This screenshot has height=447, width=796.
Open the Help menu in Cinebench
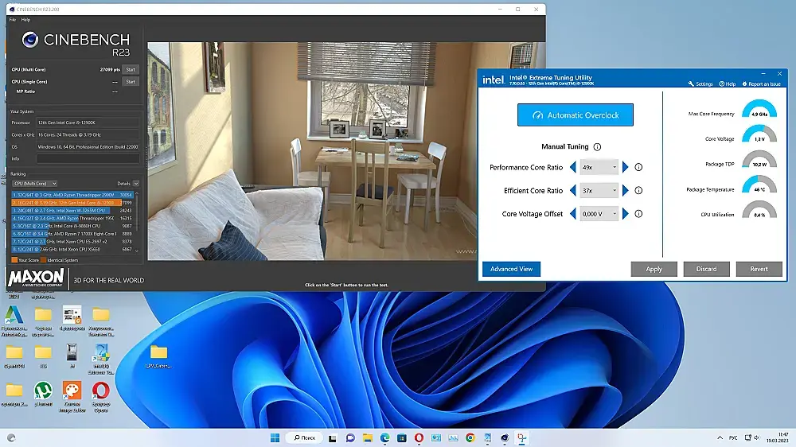point(26,20)
